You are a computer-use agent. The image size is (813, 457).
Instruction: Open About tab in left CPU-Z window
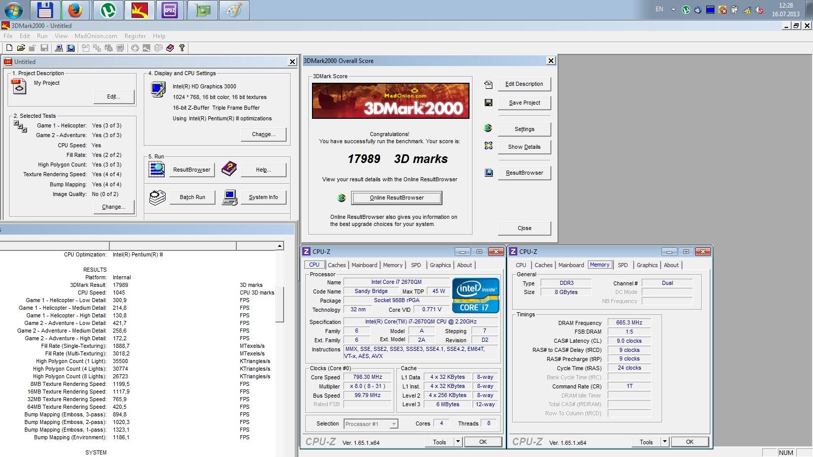[464, 265]
